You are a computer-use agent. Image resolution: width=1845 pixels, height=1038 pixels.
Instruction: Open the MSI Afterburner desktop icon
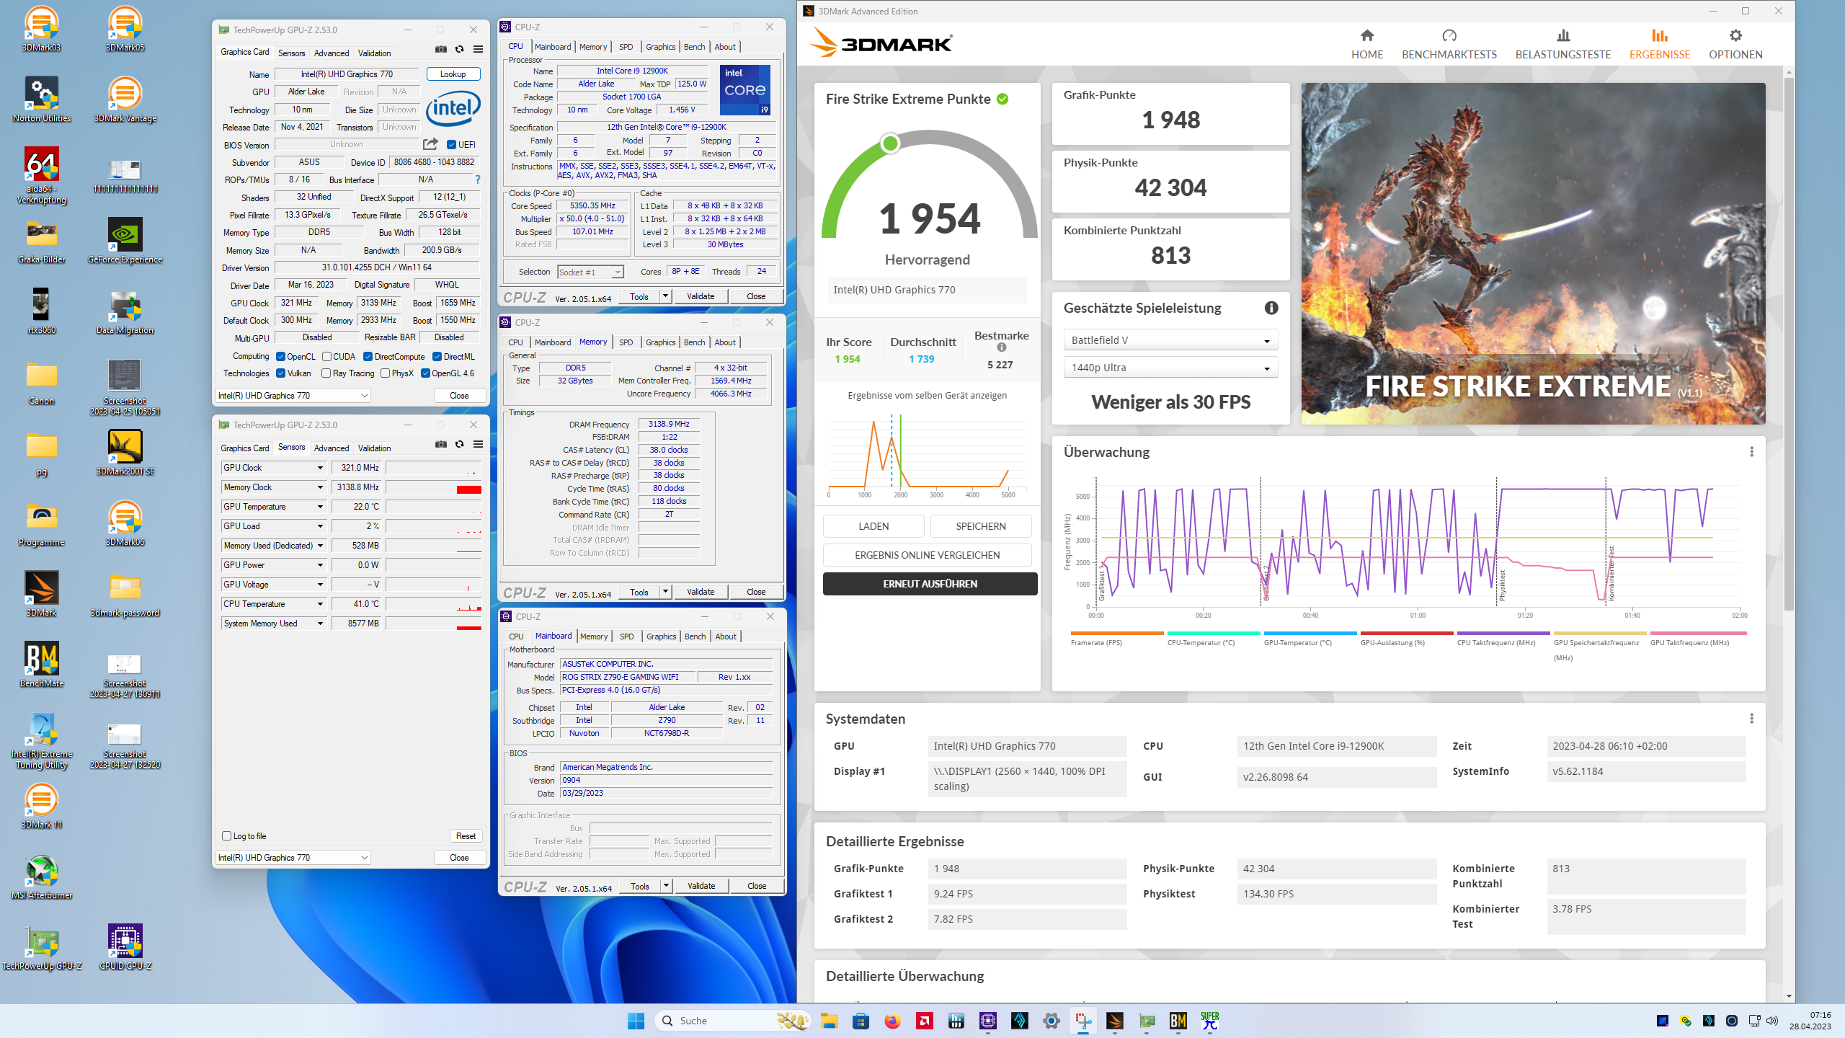point(42,877)
